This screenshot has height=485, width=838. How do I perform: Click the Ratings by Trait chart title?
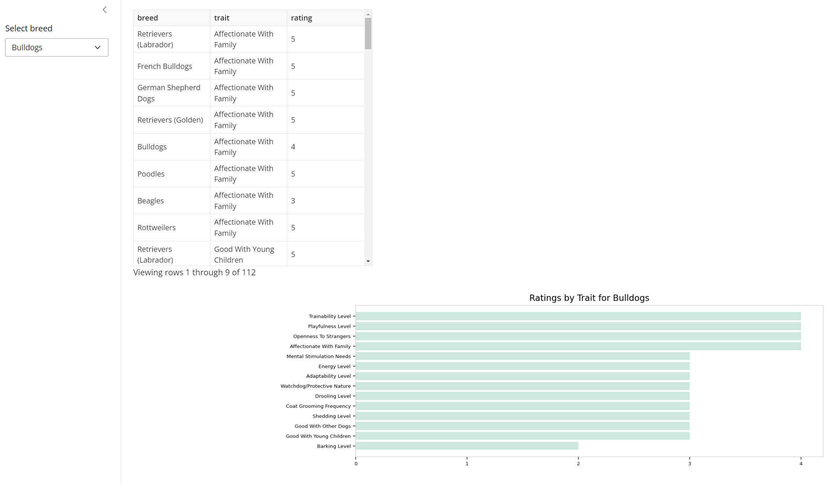(589, 298)
